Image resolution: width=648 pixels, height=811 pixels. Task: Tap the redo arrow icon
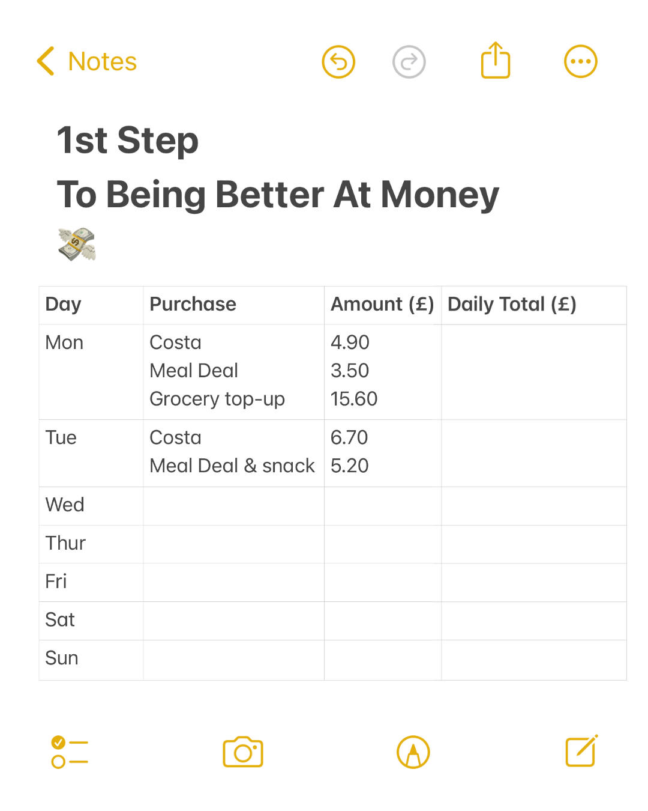(x=409, y=62)
